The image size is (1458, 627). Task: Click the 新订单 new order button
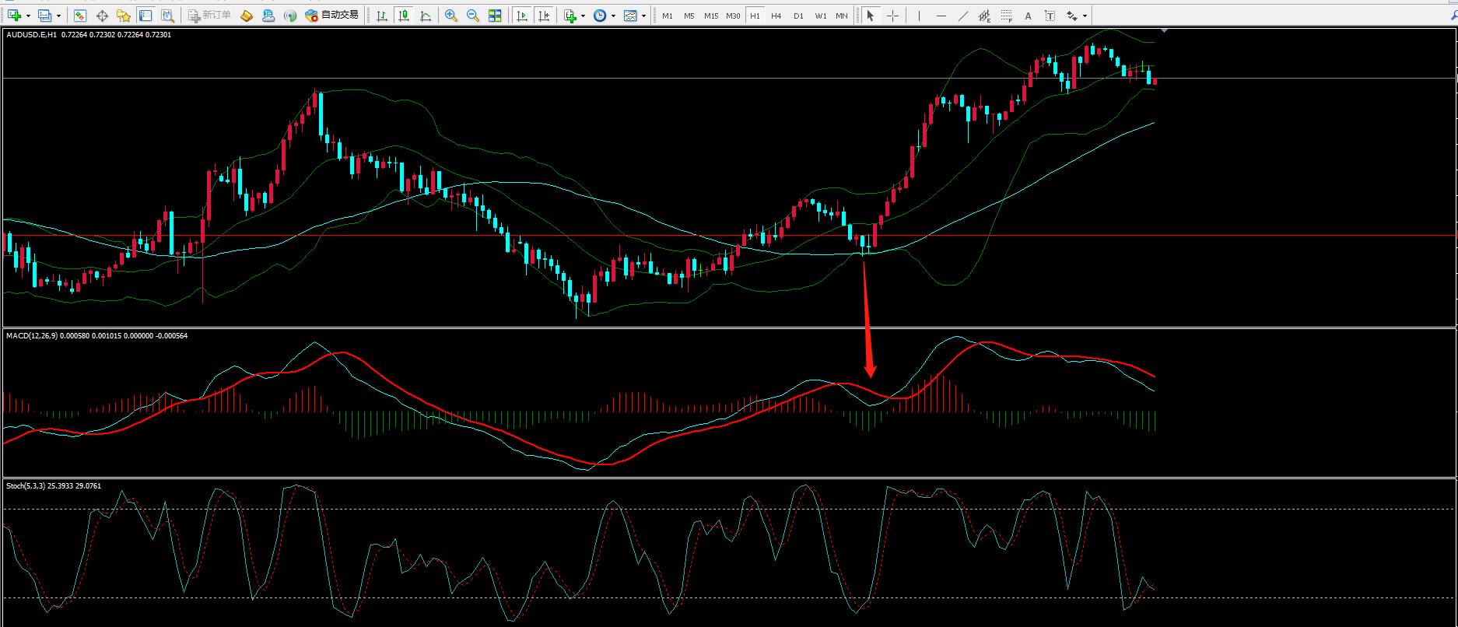(210, 16)
